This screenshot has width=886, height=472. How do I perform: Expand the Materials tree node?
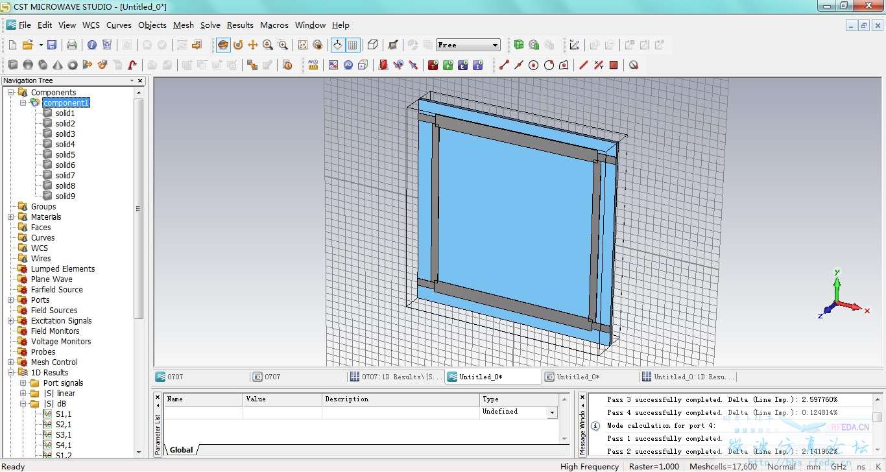[11, 217]
